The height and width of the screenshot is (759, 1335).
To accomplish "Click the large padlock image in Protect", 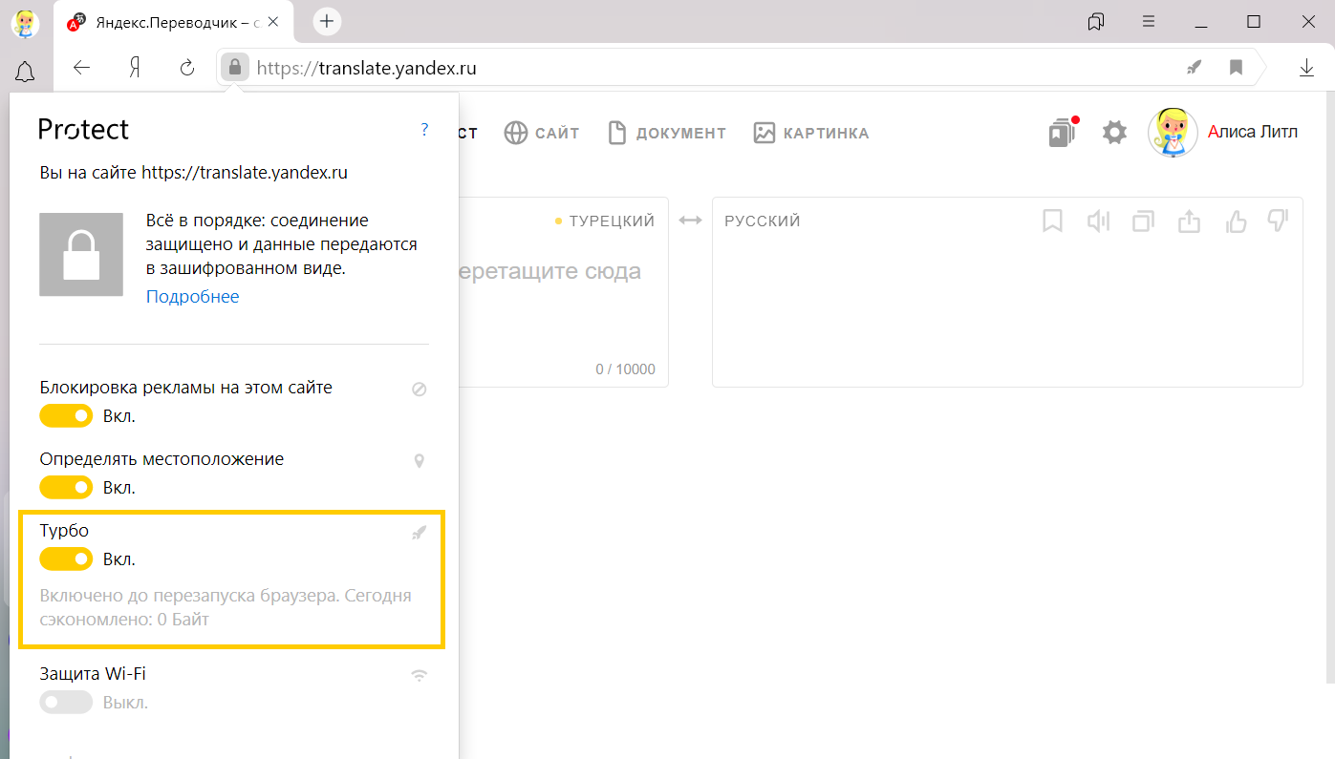I will point(81,254).
